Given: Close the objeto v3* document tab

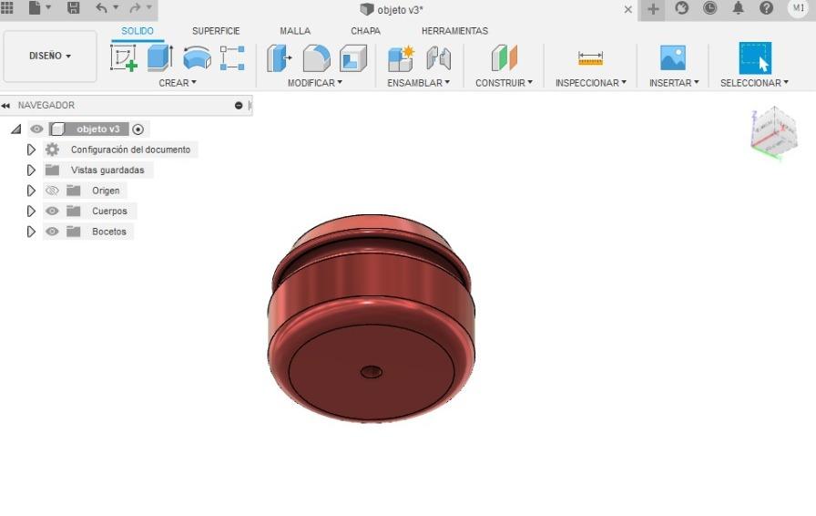Looking at the screenshot, I should (628, 9).
